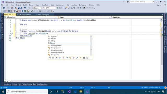Toggle the wrench Properties filter in IntelliSense
This screenshot has height=94, width=167.
[x=56, y=58]
